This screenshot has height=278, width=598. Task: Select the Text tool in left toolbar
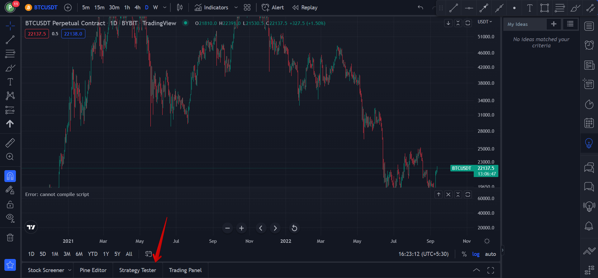(10, 82)
